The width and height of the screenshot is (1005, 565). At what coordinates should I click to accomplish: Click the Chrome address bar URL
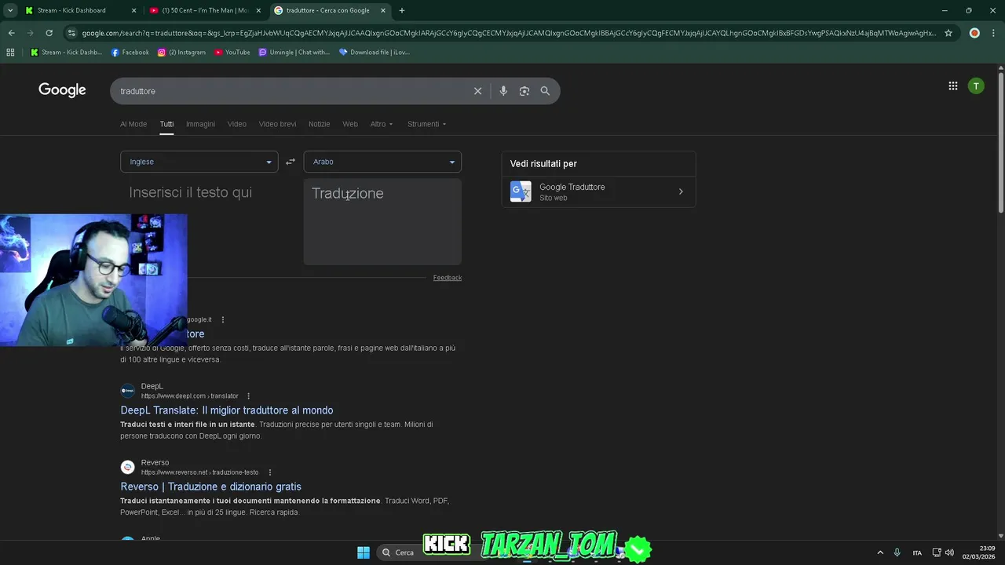(x=509, y=33)
